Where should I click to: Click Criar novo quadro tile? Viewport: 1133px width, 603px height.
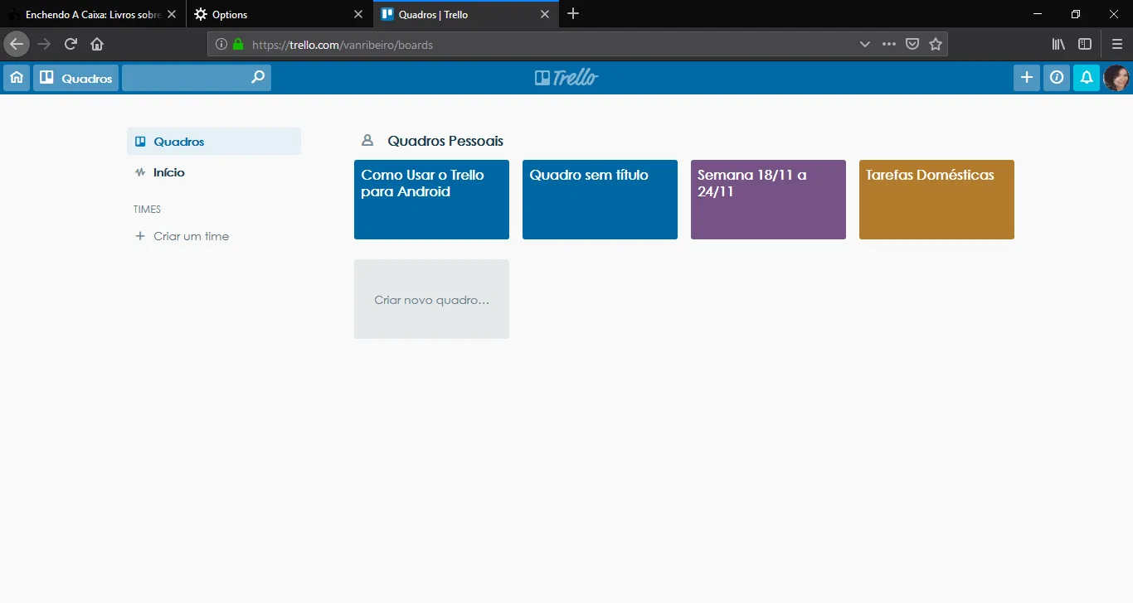[431, 299]
